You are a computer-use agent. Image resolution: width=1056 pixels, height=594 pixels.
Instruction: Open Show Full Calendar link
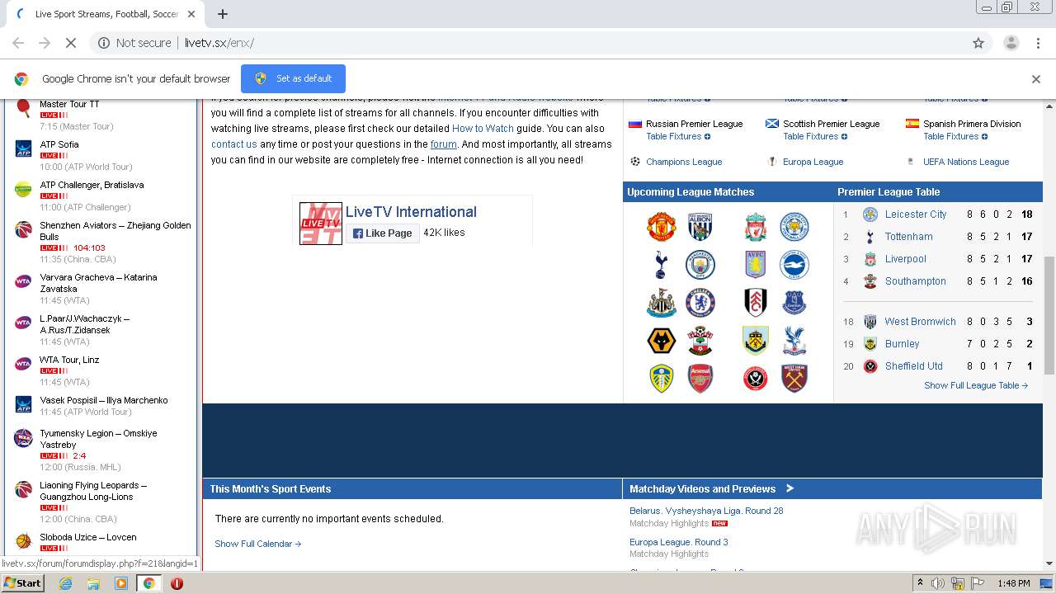point(258,544)
